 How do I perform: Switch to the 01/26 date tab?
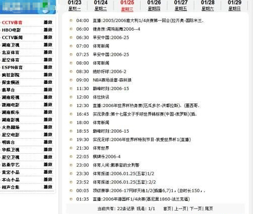click(154, 6)
